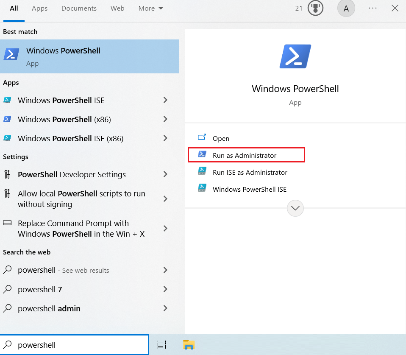Click inside the powershell search box
This screenshot has height=355, width=406.
tap(74, 345)
